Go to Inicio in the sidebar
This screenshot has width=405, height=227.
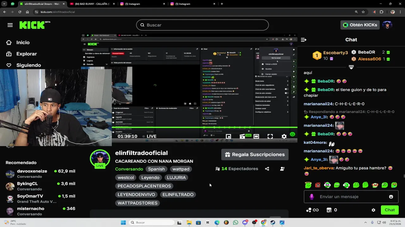[23, 43]
